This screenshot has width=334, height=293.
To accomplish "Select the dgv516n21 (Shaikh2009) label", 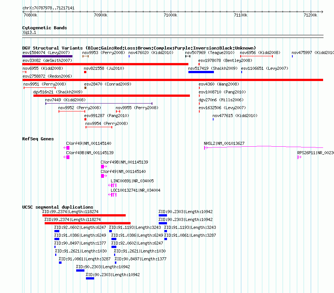I will [x=58, y=92].
